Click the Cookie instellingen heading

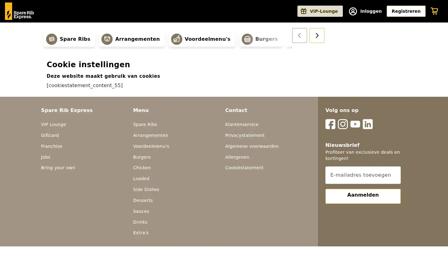88,64
